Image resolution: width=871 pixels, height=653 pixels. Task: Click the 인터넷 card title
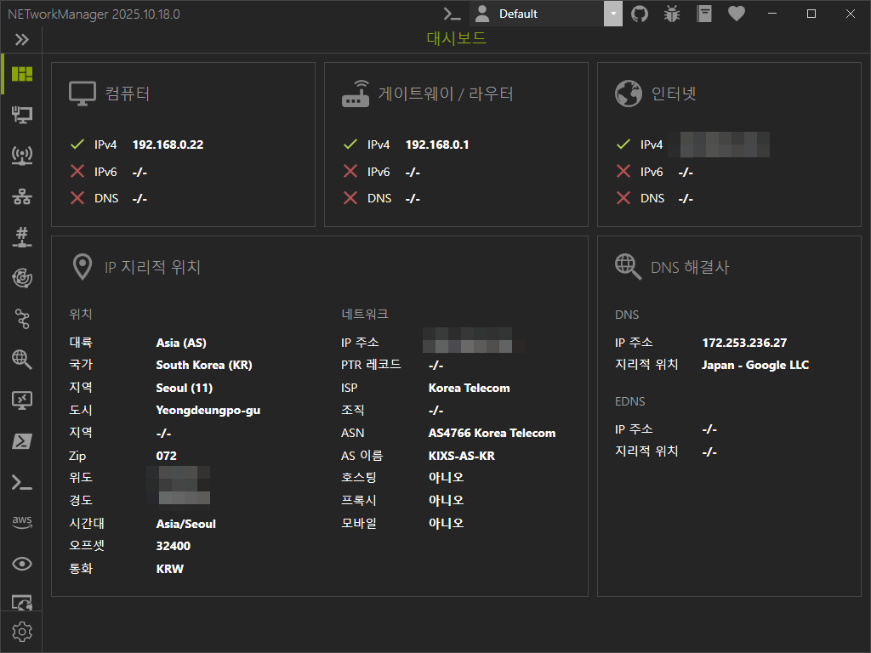click(674, 94)
